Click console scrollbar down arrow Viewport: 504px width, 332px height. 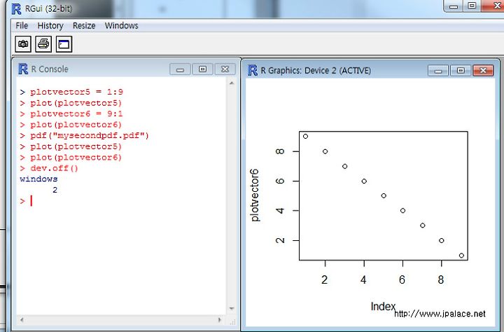click(232, 308)
